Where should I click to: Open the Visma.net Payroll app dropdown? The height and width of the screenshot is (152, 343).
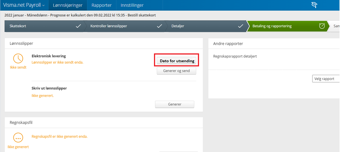pyautogui.click(x=24, y=5)
